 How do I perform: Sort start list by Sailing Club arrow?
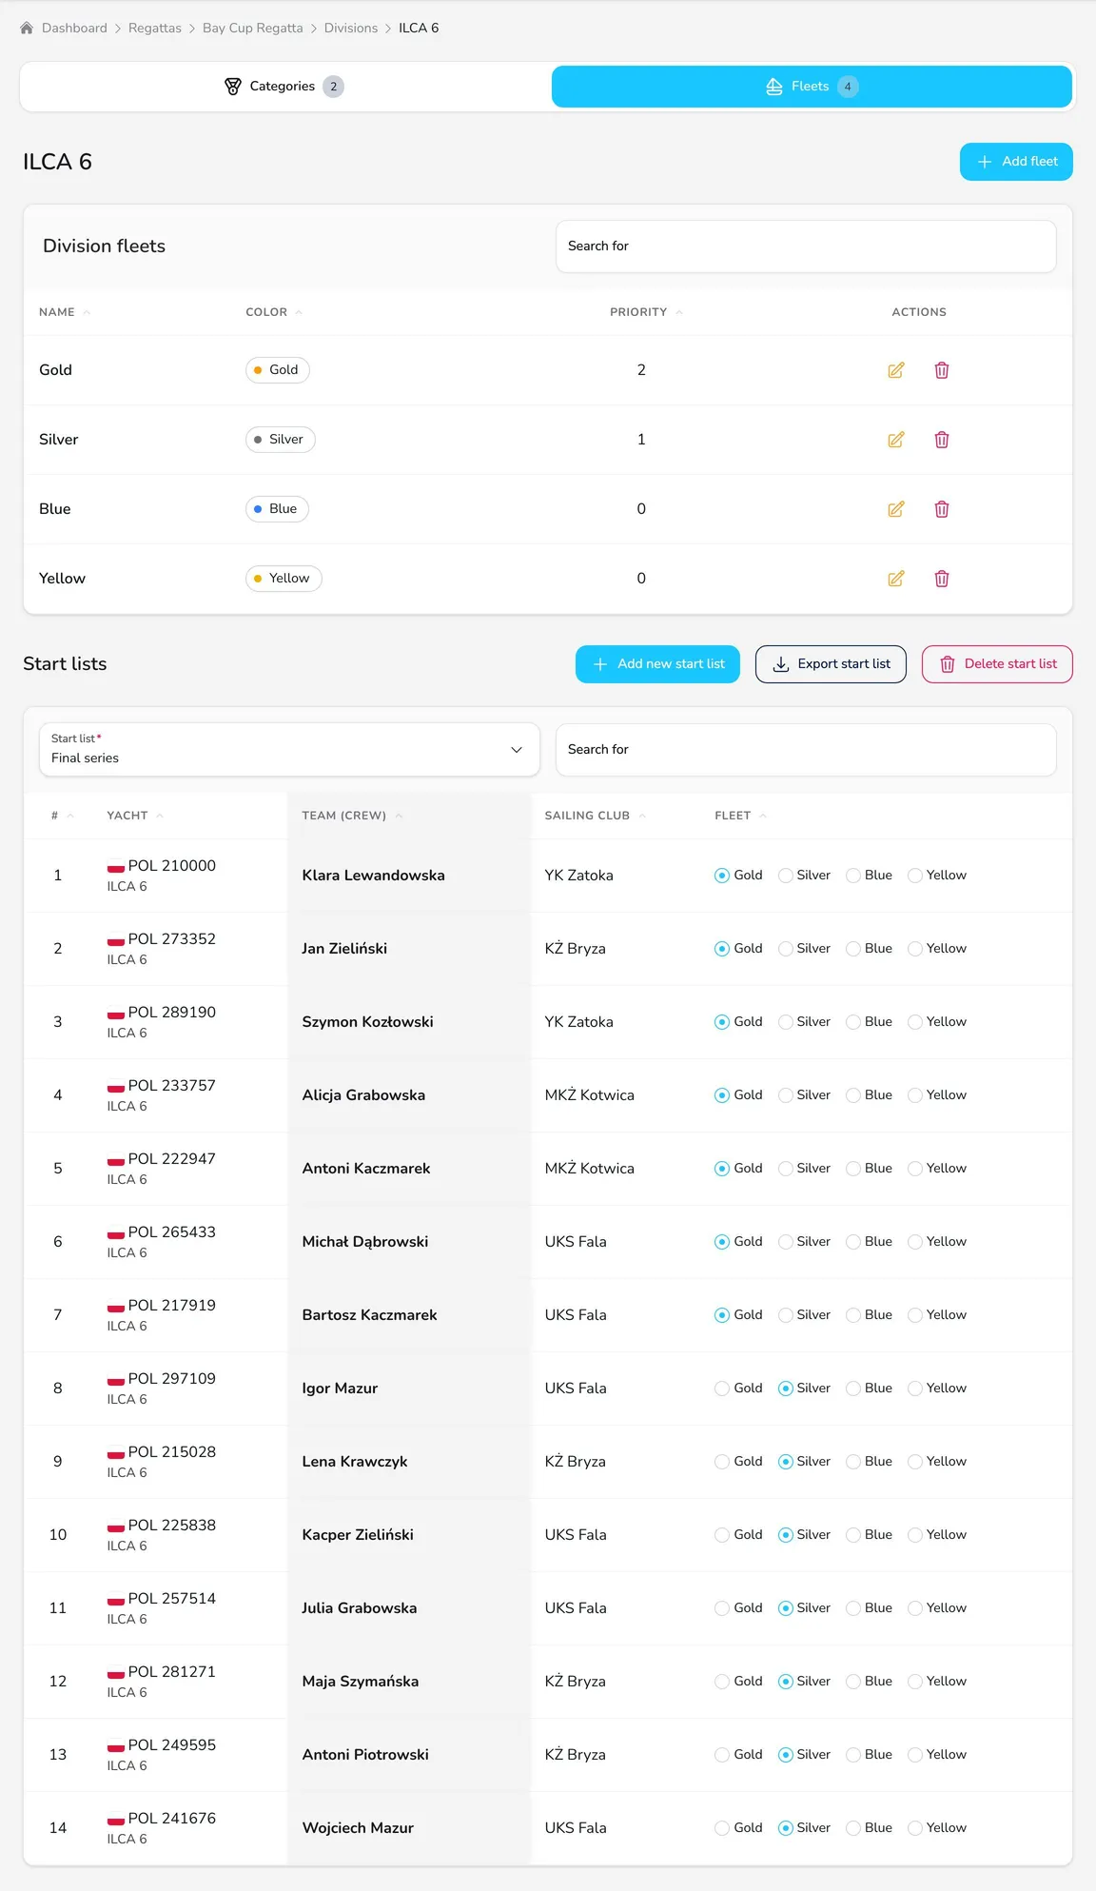point(642,816)
